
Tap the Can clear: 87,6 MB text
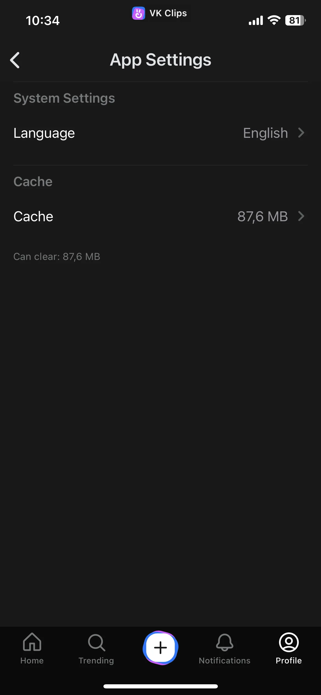tap(57, 257)
